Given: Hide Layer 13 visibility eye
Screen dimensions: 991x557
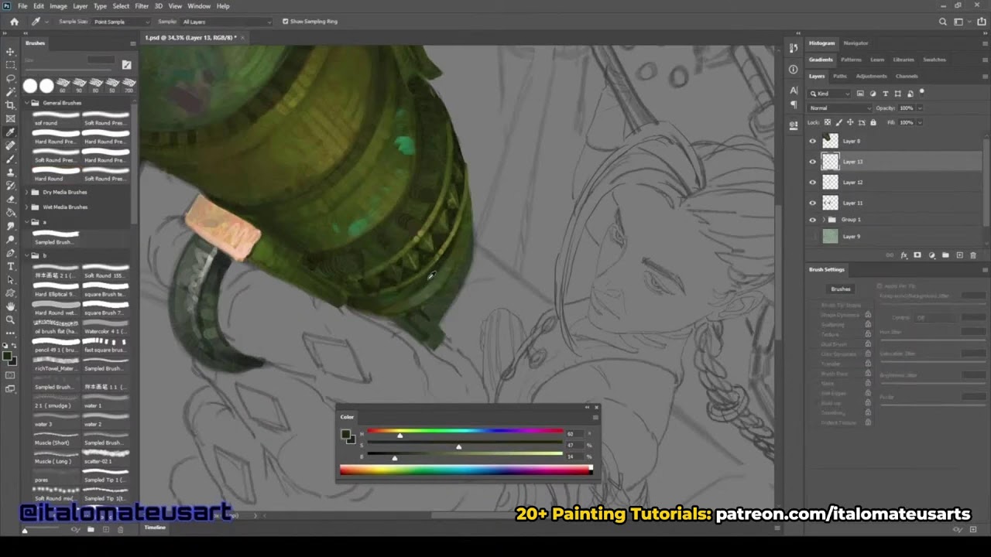Looking at the screenshot, I should click(812, 162).
